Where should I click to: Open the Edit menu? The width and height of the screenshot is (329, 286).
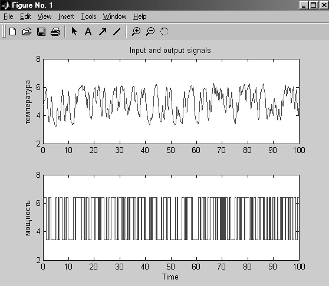point(25,16)
